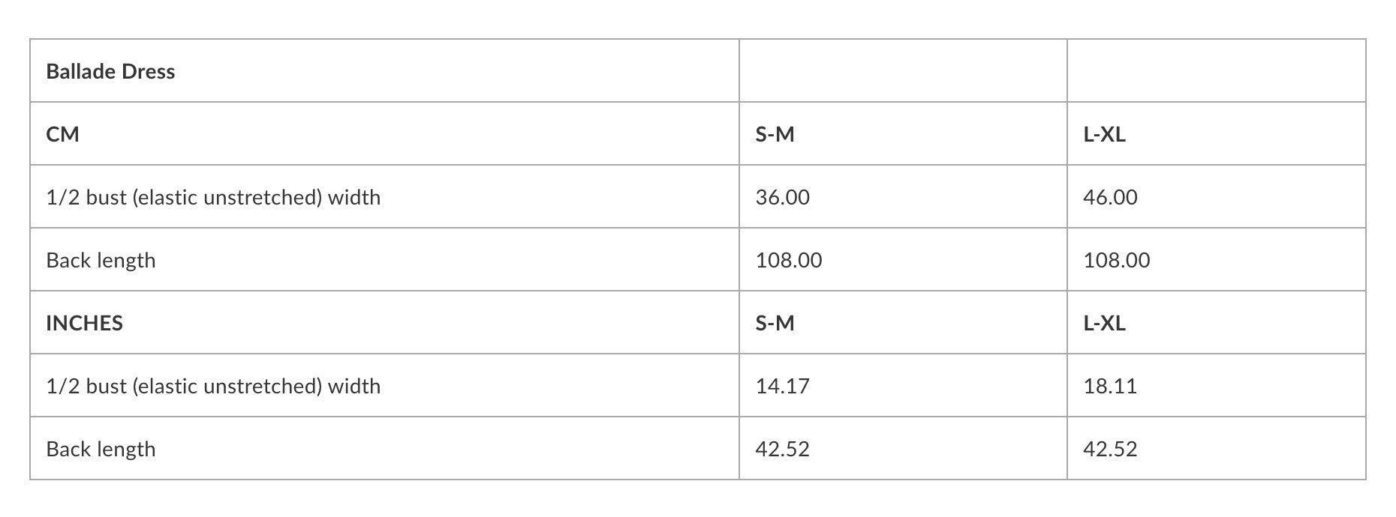Screen dimensions: 1396x517
Task: Click the 14.17 bust value
Action: (783, 386)
